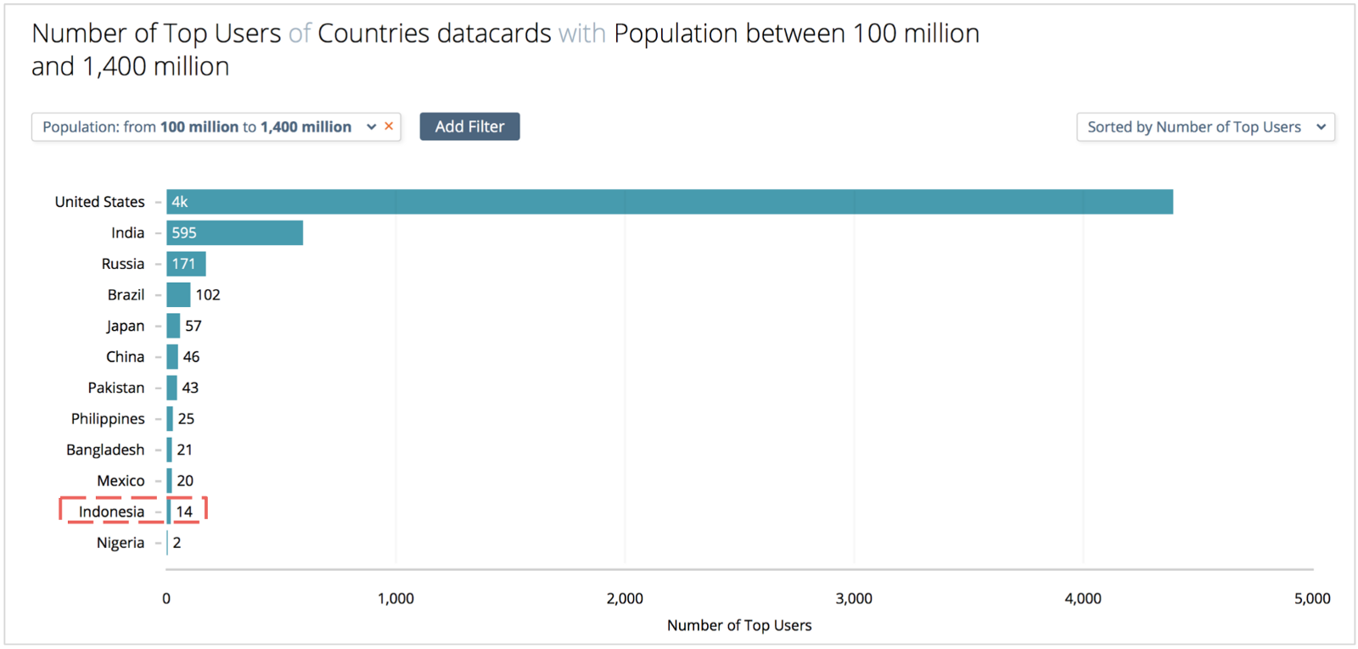This screenshot has height=649, width=1358.
Task: Click the Philippines country label
Action: point(108,418)
